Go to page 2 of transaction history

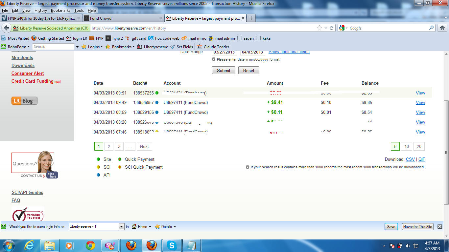click(109, 146)
